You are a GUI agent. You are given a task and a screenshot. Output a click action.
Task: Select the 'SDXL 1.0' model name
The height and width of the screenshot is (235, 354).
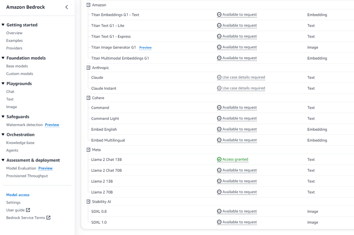(99, 222)
